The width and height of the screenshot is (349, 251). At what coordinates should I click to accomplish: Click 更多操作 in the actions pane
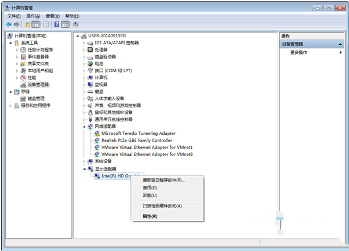299,52
